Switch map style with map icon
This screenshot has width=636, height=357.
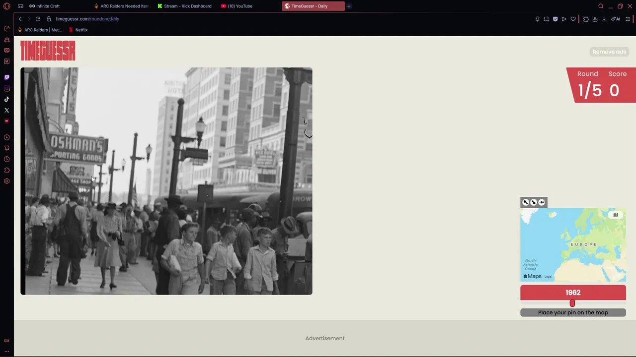click(616, 215)
